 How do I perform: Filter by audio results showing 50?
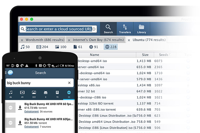[25, 47]
